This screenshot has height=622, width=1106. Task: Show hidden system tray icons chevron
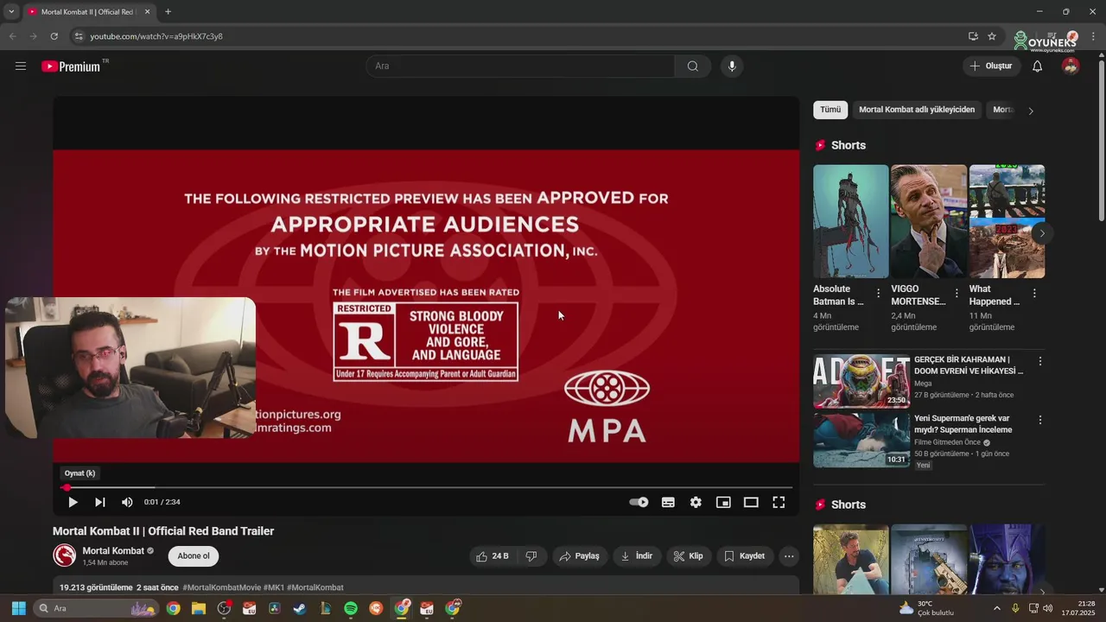click(x=997, y=608)
